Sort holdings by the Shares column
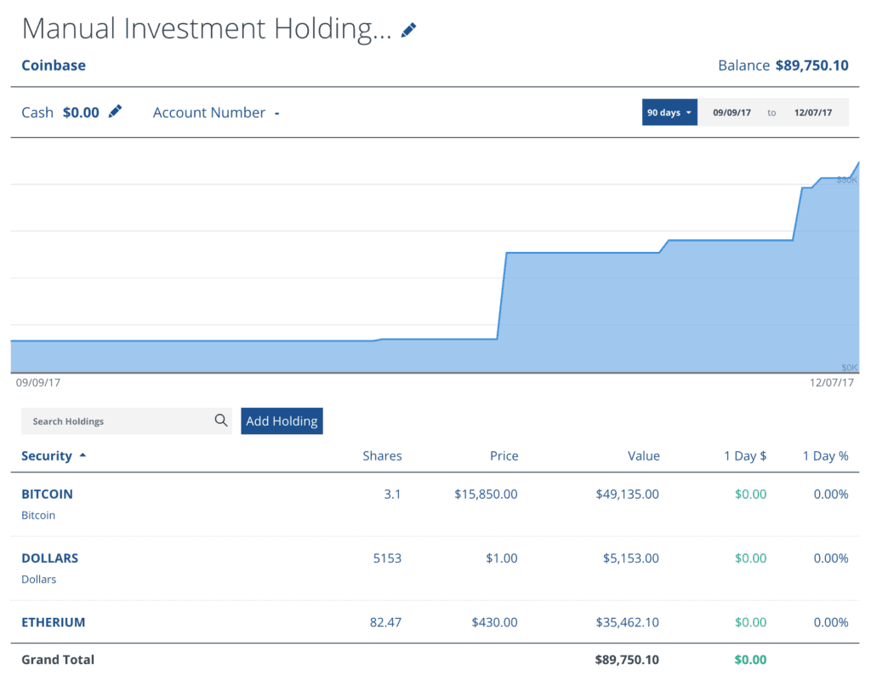 [382, 456]
